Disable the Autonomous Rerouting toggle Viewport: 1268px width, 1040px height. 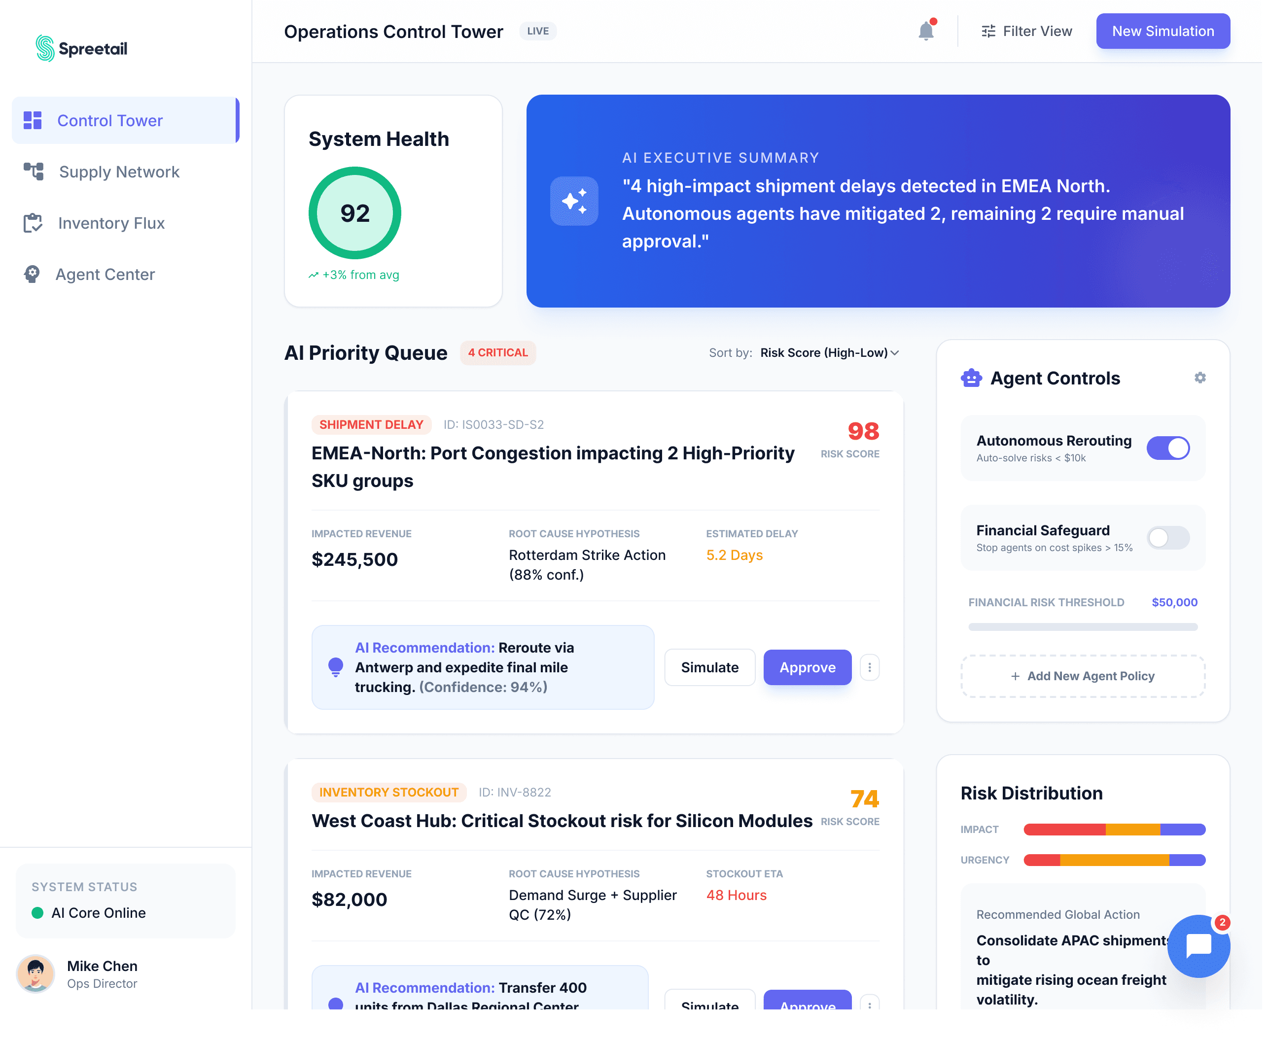[x=1167, y=448]
